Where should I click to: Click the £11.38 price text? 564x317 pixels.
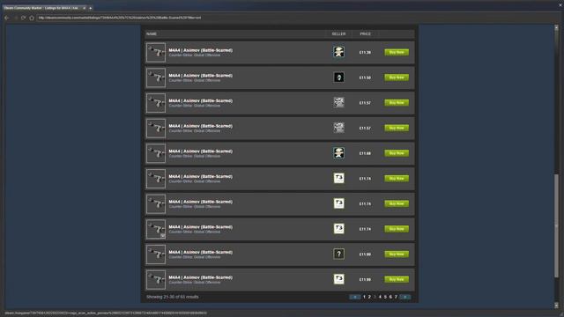pyautogui.click(x=365, y=53)
